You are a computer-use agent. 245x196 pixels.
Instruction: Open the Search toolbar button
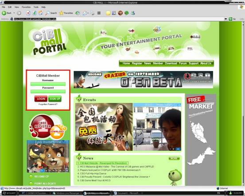(x=51, y=13)
